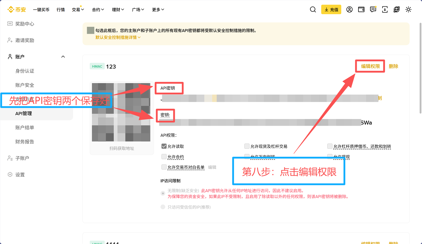Uncheck the 允许读取 checkbox
This screenshot has height=244, width=422.
coord(164,146)
